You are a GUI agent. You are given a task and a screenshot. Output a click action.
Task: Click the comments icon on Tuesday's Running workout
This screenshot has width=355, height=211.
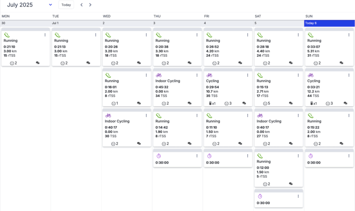click(88, 63)
